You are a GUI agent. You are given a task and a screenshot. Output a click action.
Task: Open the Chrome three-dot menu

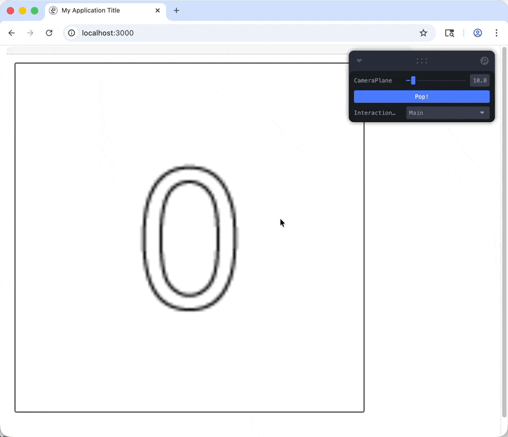click(x=497, y=33)
